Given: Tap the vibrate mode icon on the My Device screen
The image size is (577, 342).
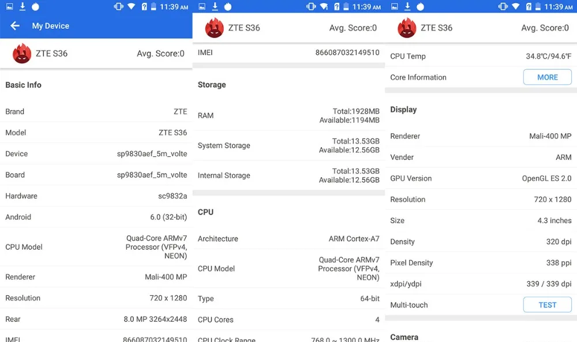Looking at the screenshot, I should (118, 6).
